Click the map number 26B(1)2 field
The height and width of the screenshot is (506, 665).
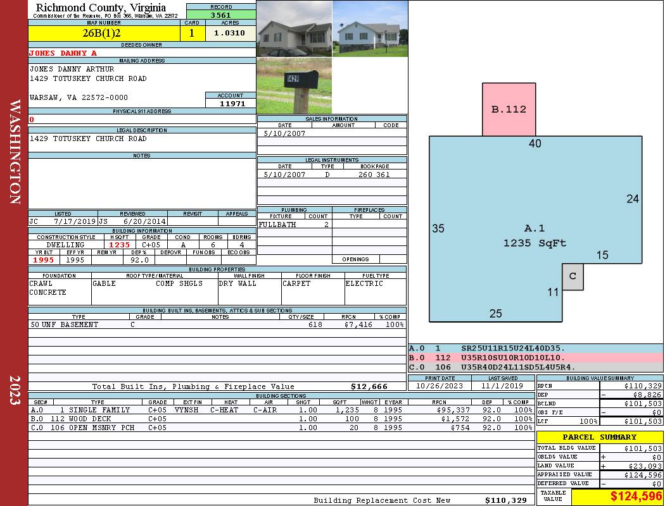pyautogui.click(x=104, y=33)
